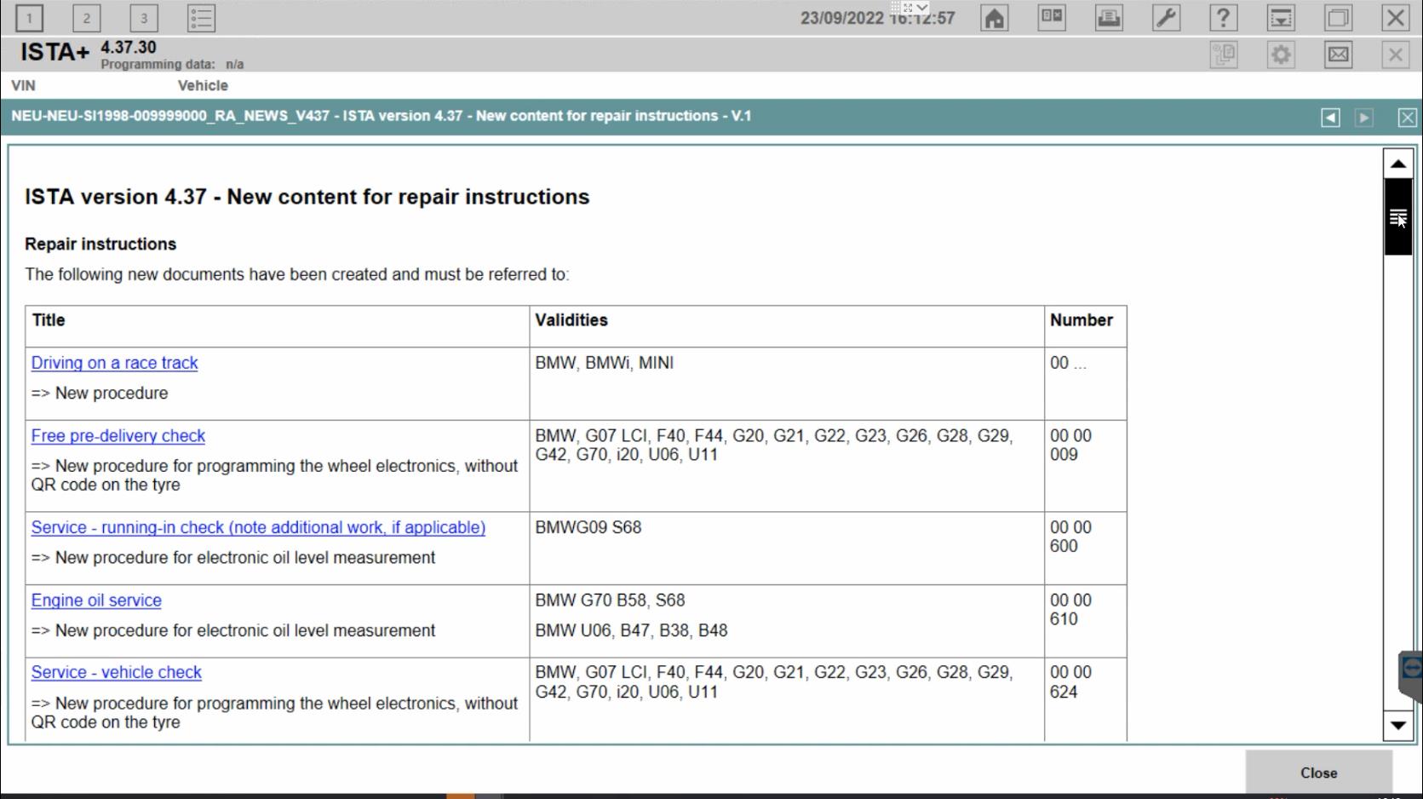Go to the Home screen icon
Image resolution: width=1423 pixels, height=799 pixels.
pos(994,18)
